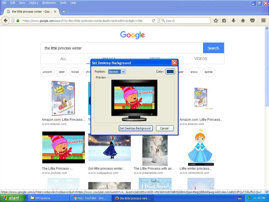Click the page scrollbar up arrow
This screenshot has height=202, width=269.
click(267, 28)
